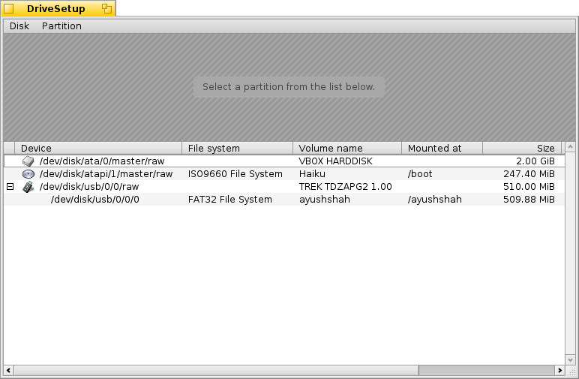579x379 pixels.
Task: Open the Disk menu
Action: [19, 26]
